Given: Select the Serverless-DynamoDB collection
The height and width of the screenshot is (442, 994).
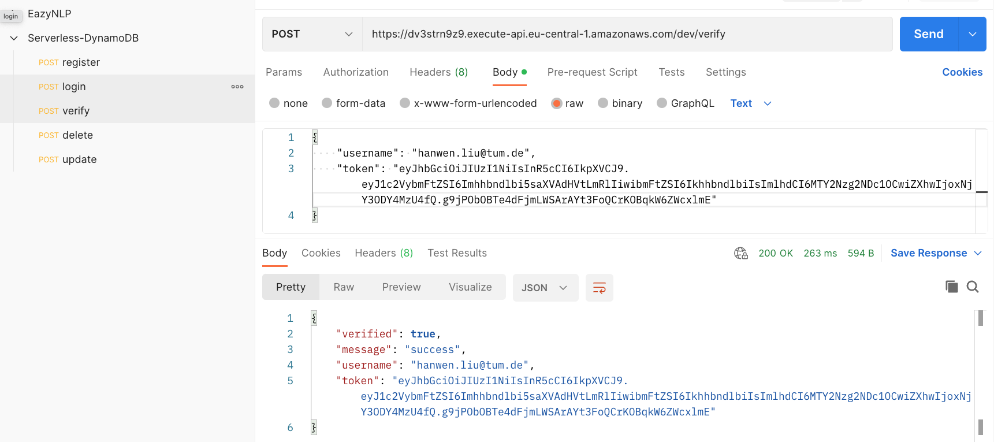Looking at the screenshot, I should point(83,38).
